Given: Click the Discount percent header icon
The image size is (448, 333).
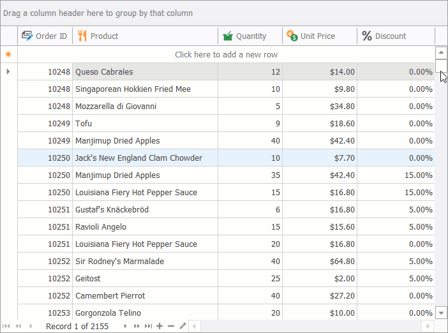Looking at the screenshot, I should (367, 36).
